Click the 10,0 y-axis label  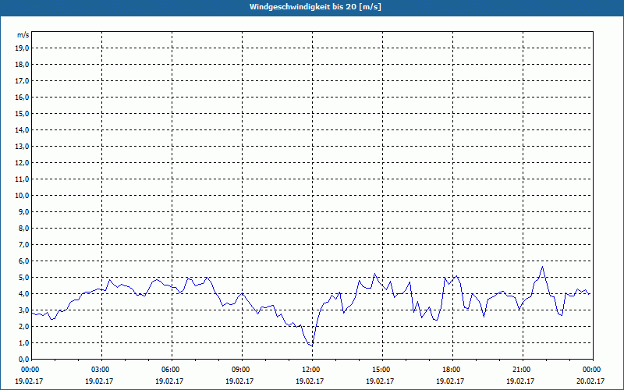23,196
